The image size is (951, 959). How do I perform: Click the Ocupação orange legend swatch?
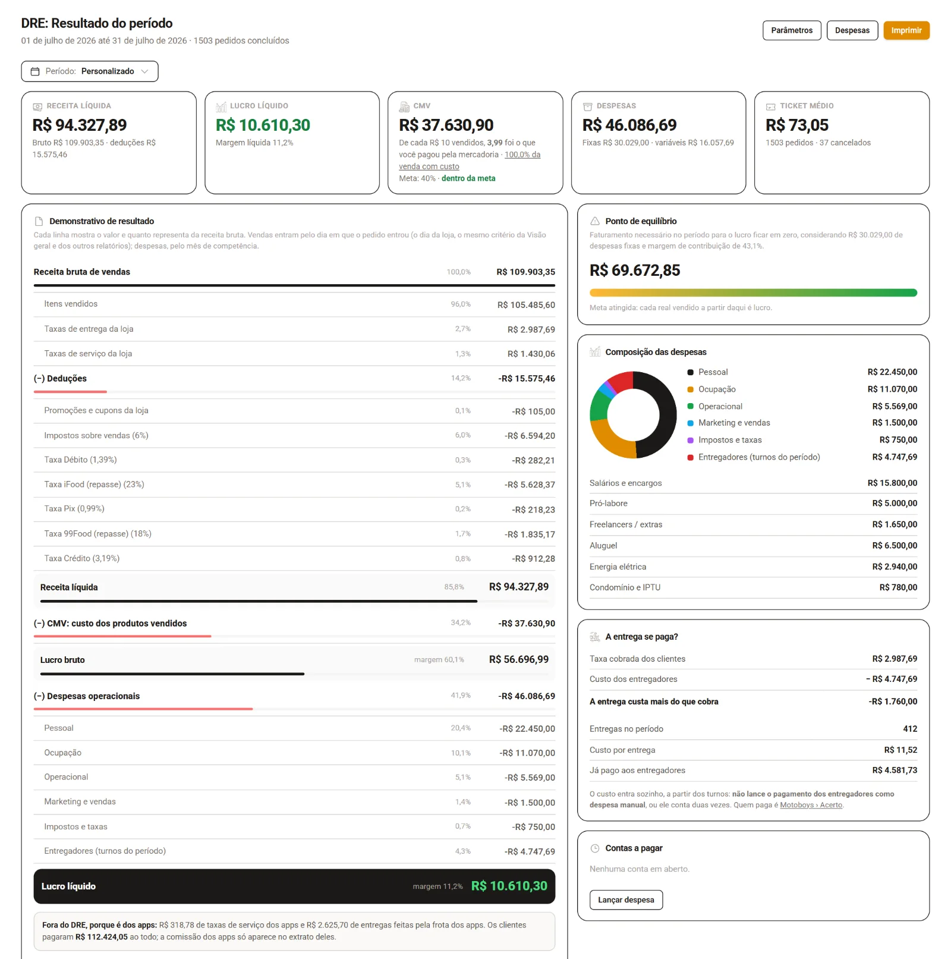(x=691, y=389)
